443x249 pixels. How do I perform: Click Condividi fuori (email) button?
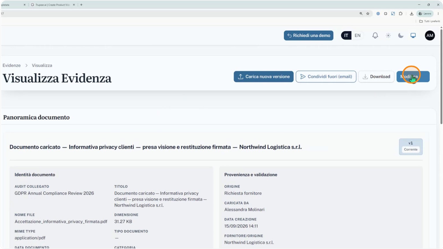pyautogui.click(x=326, y=77)
